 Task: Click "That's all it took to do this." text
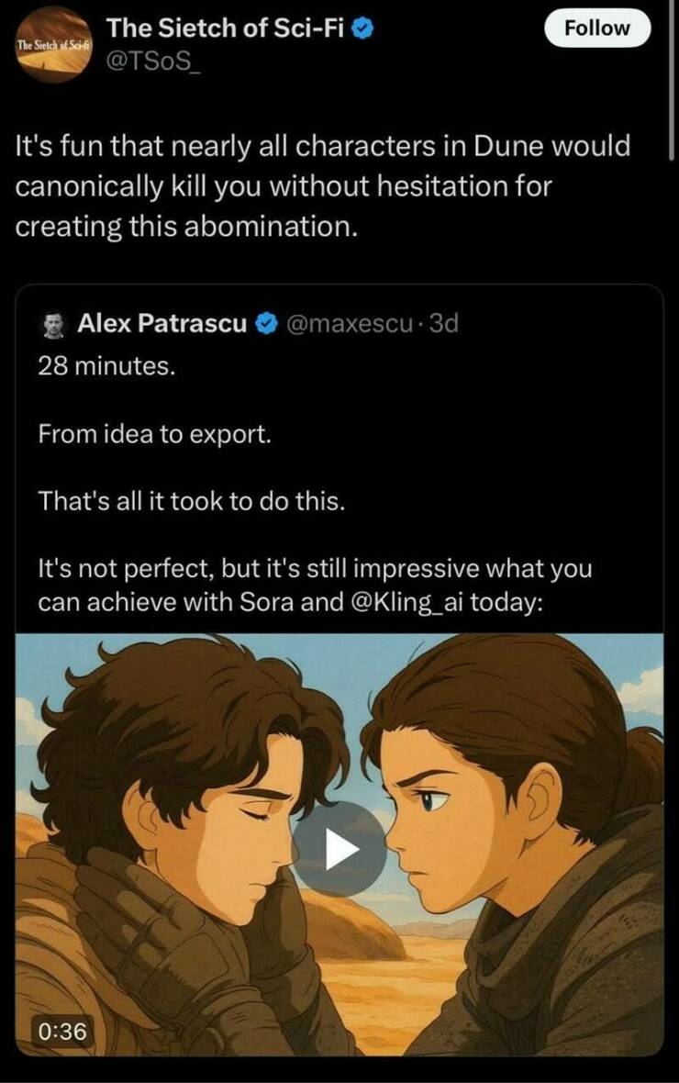[192, 501]
